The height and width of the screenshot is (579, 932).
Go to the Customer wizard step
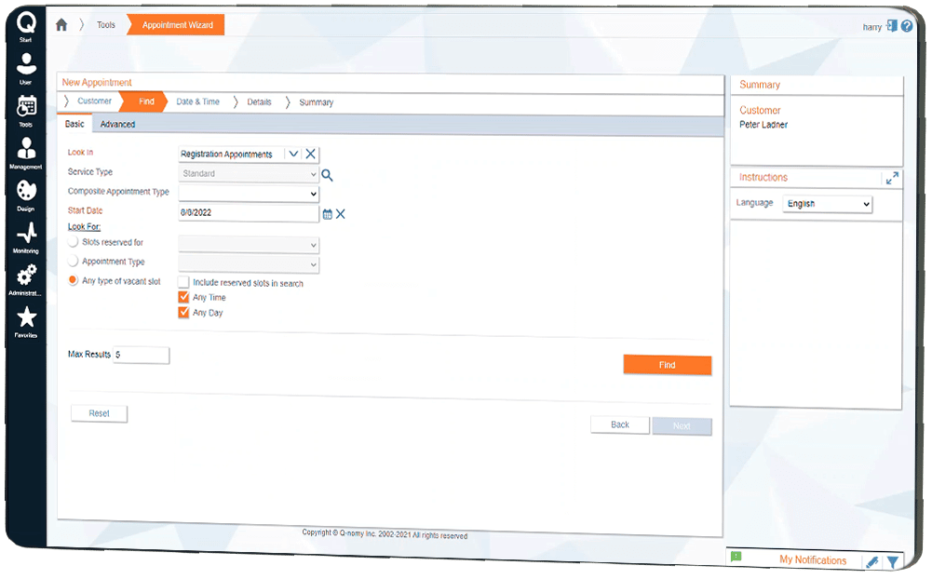94,101
